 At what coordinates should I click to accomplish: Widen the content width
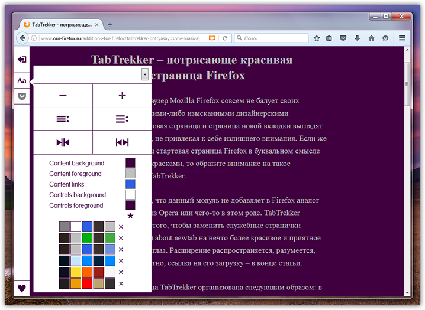(123, 142)
